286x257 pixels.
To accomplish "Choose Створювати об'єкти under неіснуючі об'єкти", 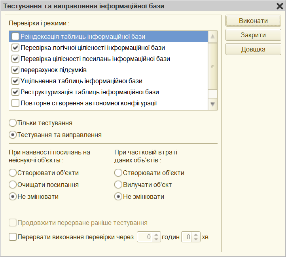I will tap(13, 173).
